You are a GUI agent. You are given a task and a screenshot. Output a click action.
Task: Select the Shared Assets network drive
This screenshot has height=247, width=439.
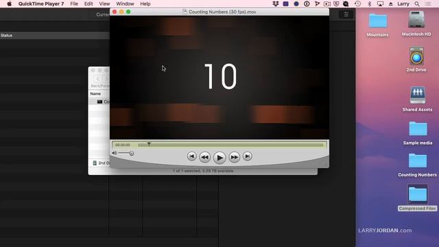(x=417, y=95)
